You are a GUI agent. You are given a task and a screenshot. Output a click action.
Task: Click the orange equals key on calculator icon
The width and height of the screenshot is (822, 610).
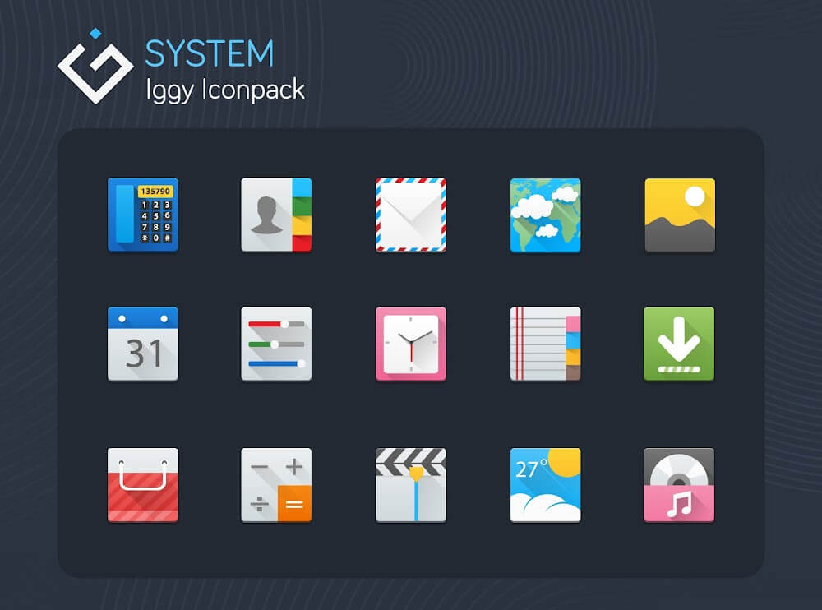294,504
